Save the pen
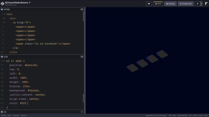This screenshot has width=209, height=117. (x=158, y=4)
